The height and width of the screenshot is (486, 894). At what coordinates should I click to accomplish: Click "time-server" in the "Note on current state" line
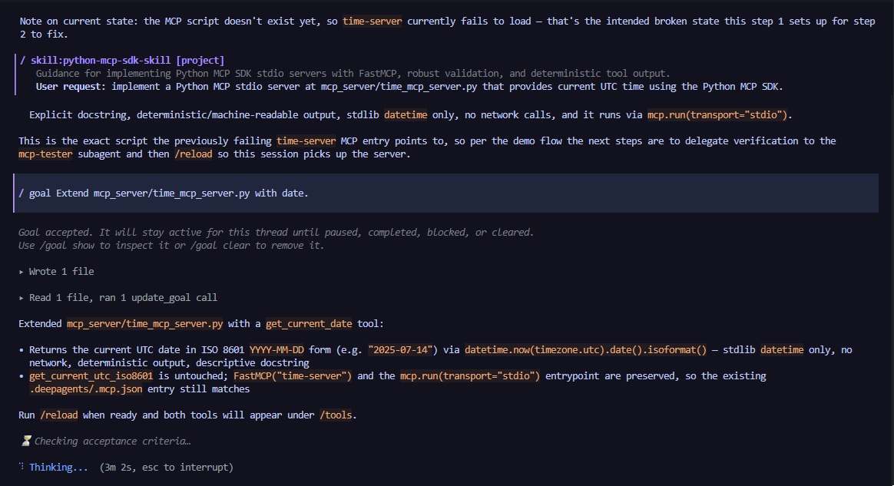click(x=372, y=21)
